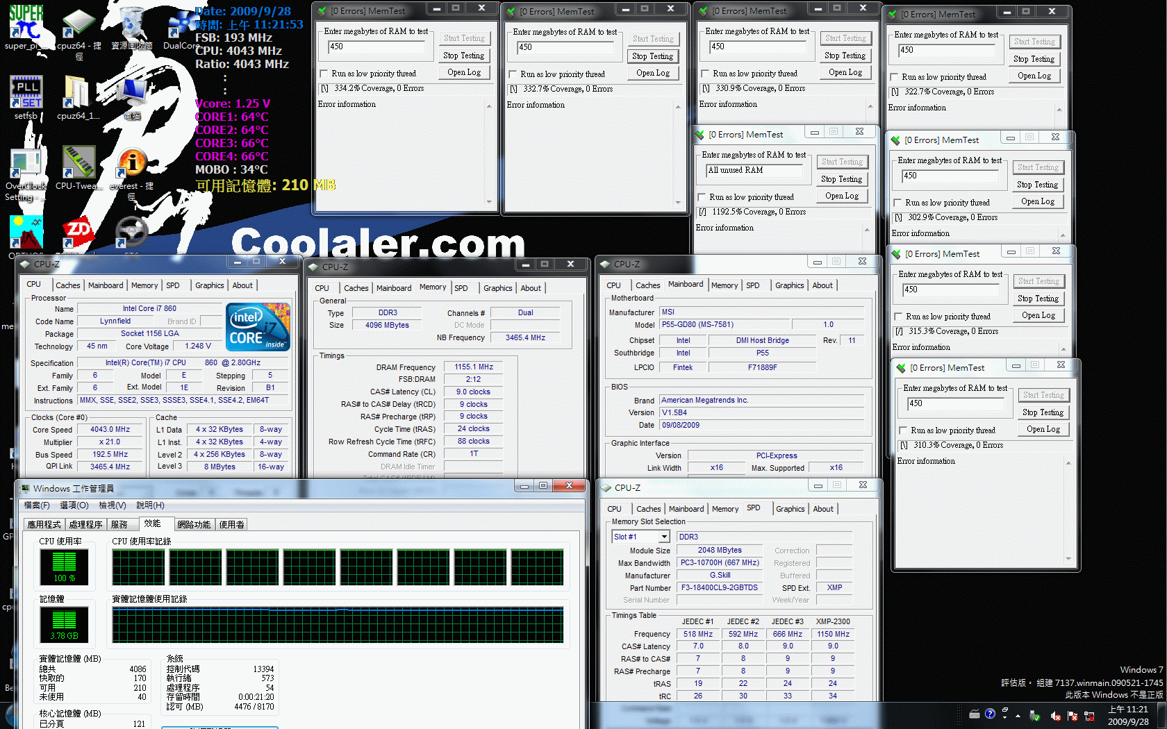
Task: Click the MemTest title icon of 334.2% coverage window
Action: 322,11
